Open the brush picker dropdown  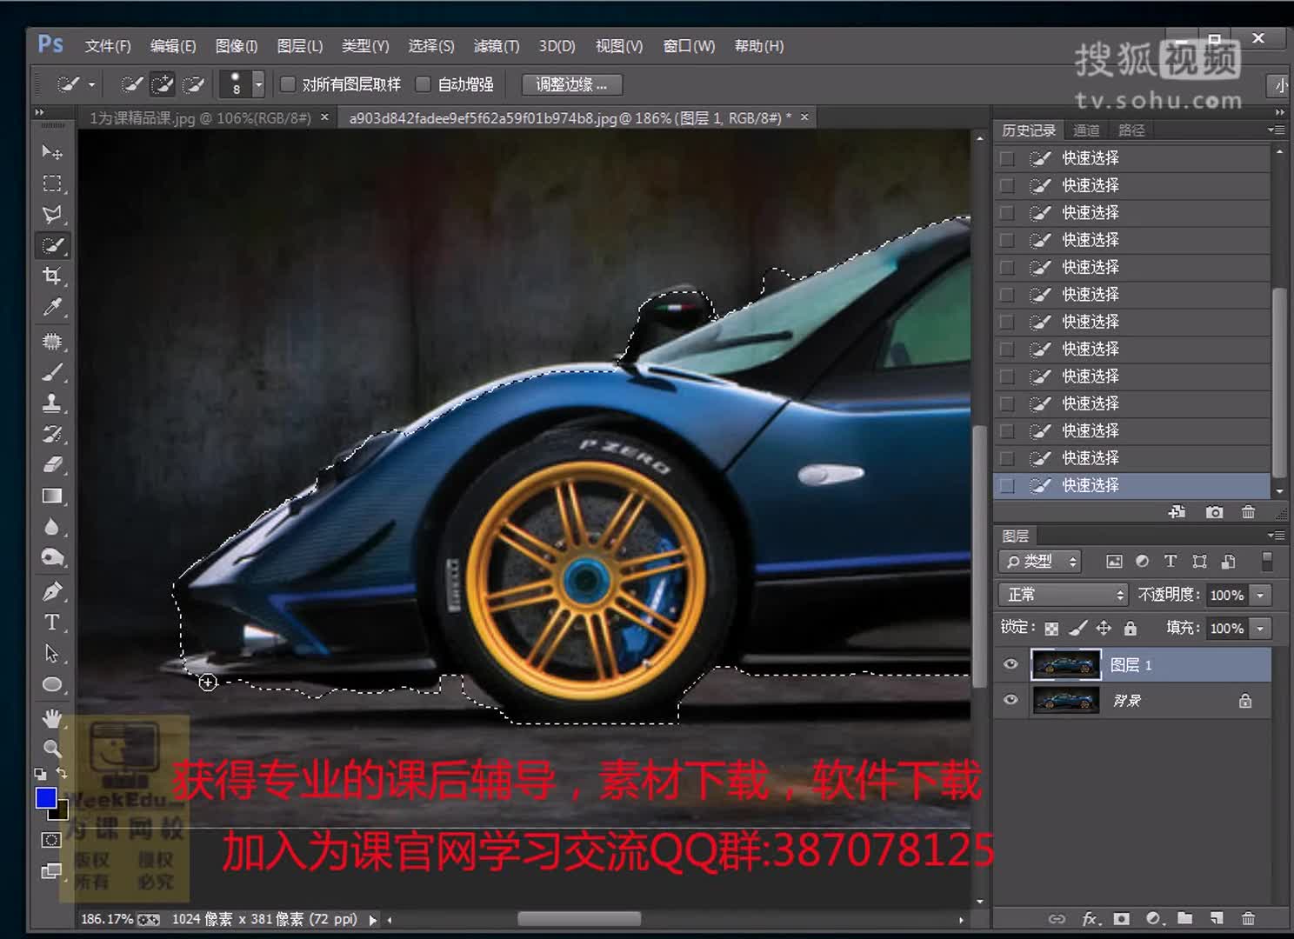click(x=258, y=84)
